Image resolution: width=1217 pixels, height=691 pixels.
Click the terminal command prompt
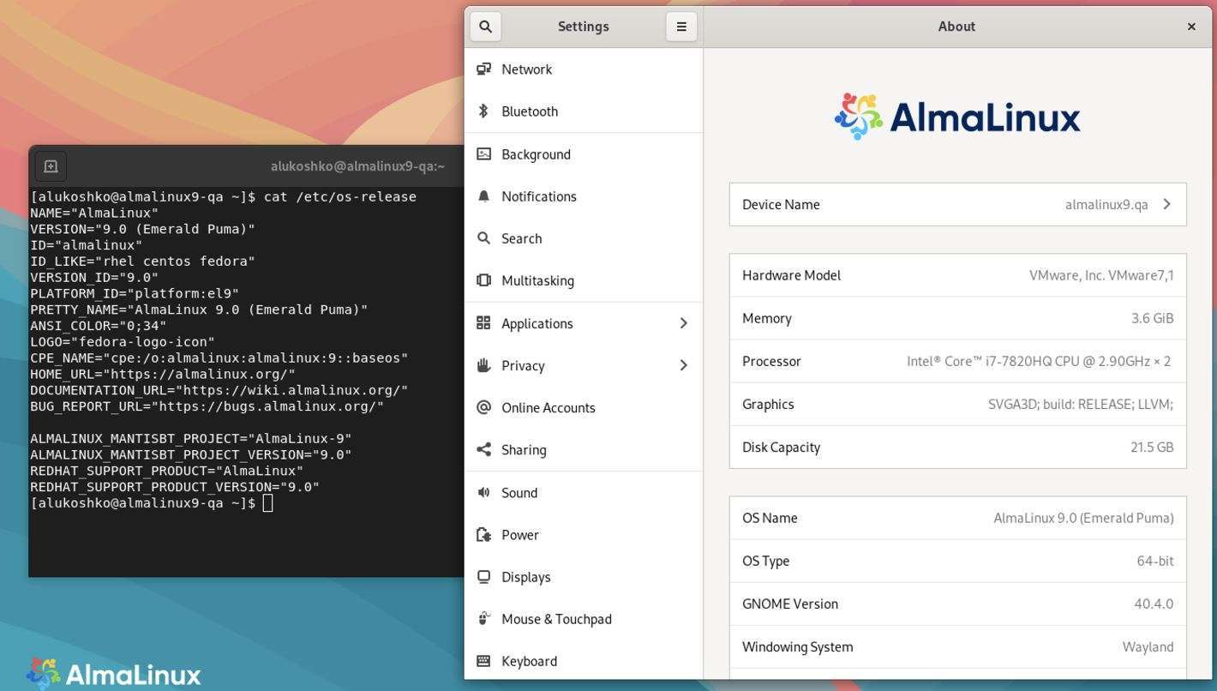click(268, 502)
